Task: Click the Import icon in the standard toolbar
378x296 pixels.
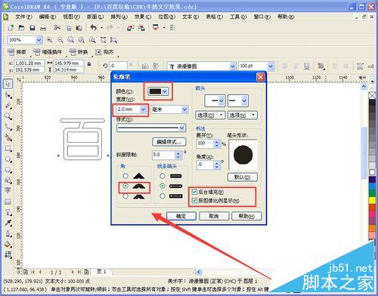Action: tap(130, 28)
